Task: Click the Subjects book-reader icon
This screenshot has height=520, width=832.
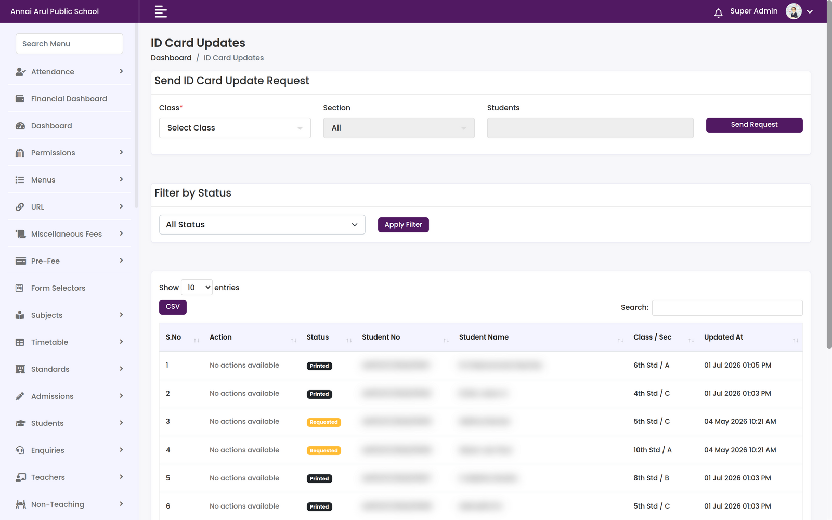Action: 20,315
